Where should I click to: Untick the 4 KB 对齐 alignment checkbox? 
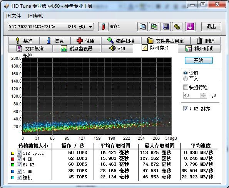coord(186,109)
